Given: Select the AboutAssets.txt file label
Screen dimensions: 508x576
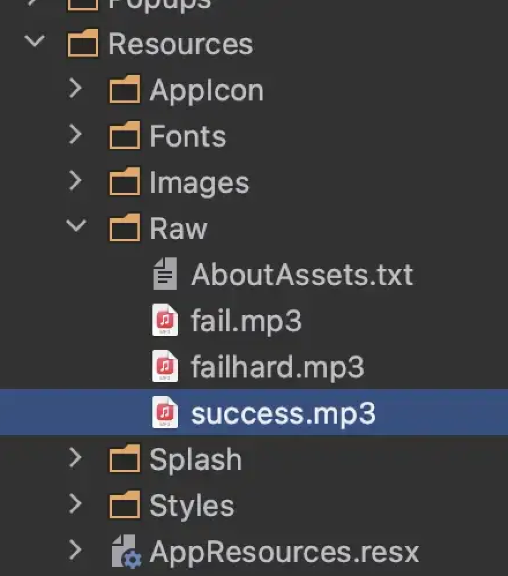Looking at the screenshot, I should [x=301, y=275].
